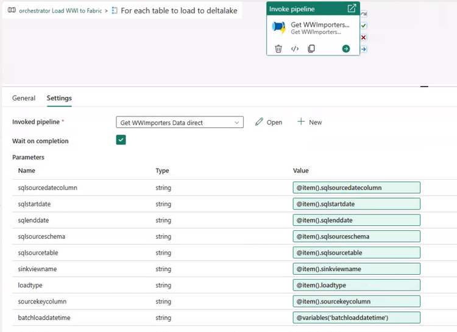Edit value for sqlenddate parameter
The height and width of the screenshot is (332, 457).
tap(356, 220)
